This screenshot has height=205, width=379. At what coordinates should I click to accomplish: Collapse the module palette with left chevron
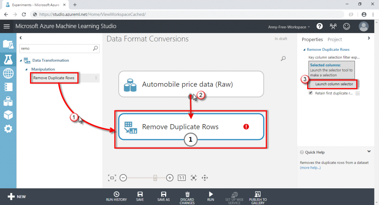pos(21,38)
